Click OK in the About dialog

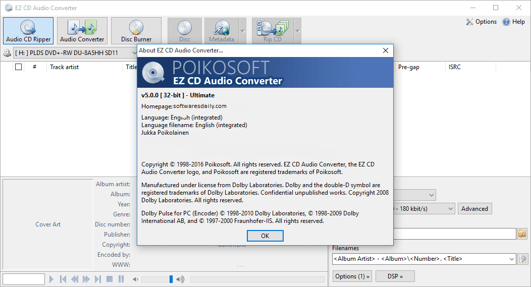(x=265, y=236)
